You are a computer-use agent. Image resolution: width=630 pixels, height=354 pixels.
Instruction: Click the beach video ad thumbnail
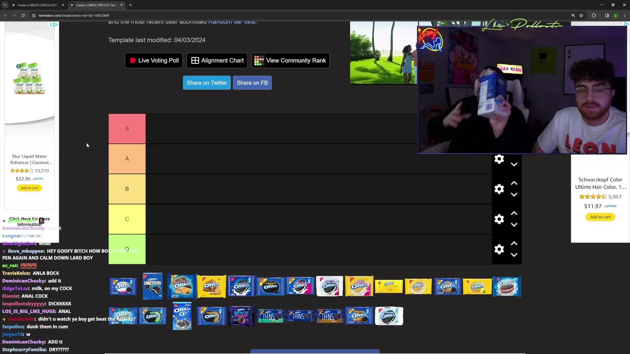383,53
